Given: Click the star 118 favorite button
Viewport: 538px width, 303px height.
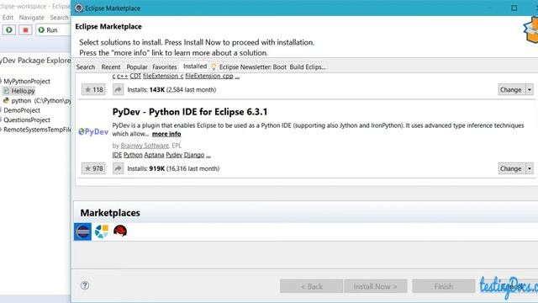Looking at the screenshot, I should 93,90.
